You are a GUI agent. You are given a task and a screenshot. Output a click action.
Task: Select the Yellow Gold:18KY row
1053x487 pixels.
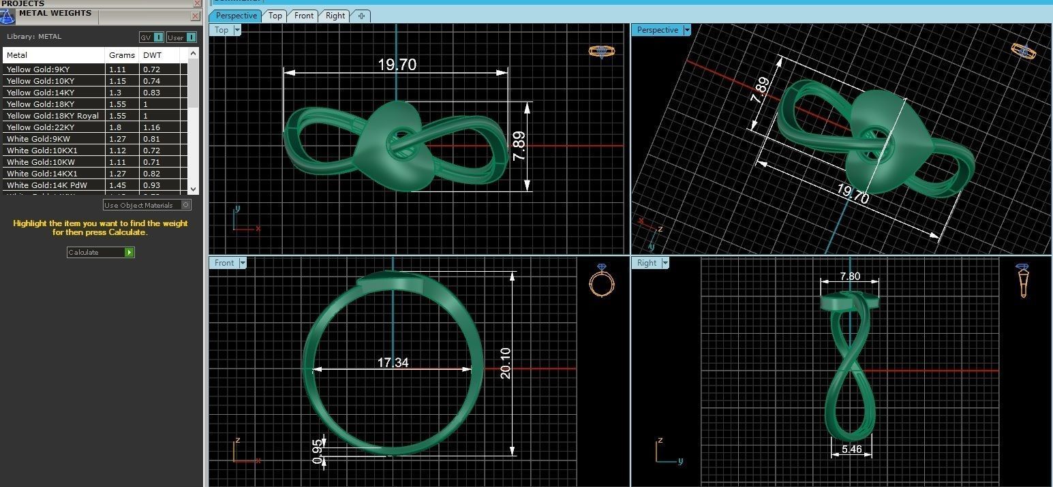[95, 104]
